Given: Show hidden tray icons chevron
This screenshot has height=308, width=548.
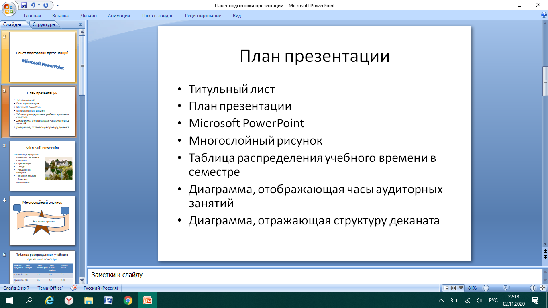Looking at the screenshot, I should pos(441,300).
